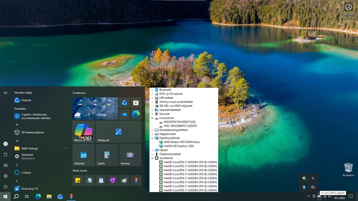Open Roskakori recycle bin on desktop

348,170
